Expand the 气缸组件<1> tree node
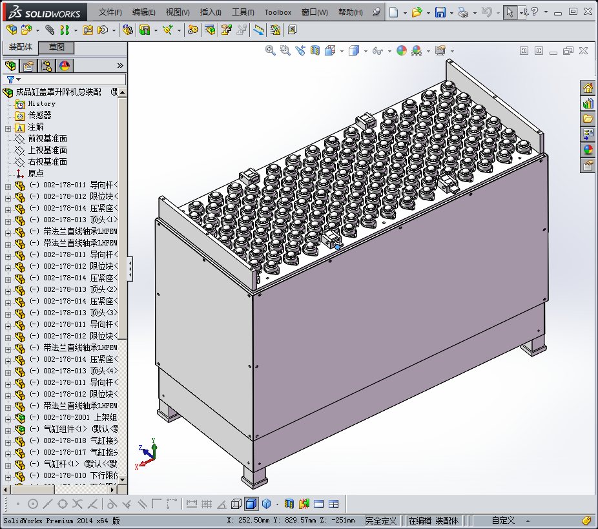Viewport: 598px width, 529px height. [8, 431]
